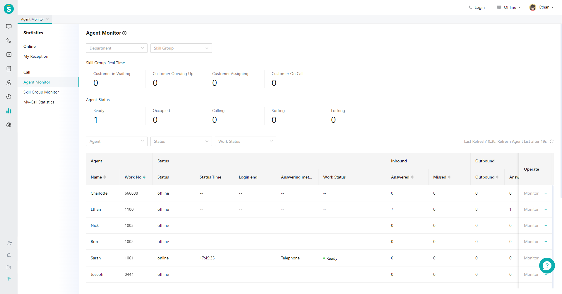Screen dimensions: 562x294
Task: Sort by Missed column
Action: (x=449, y=177)
